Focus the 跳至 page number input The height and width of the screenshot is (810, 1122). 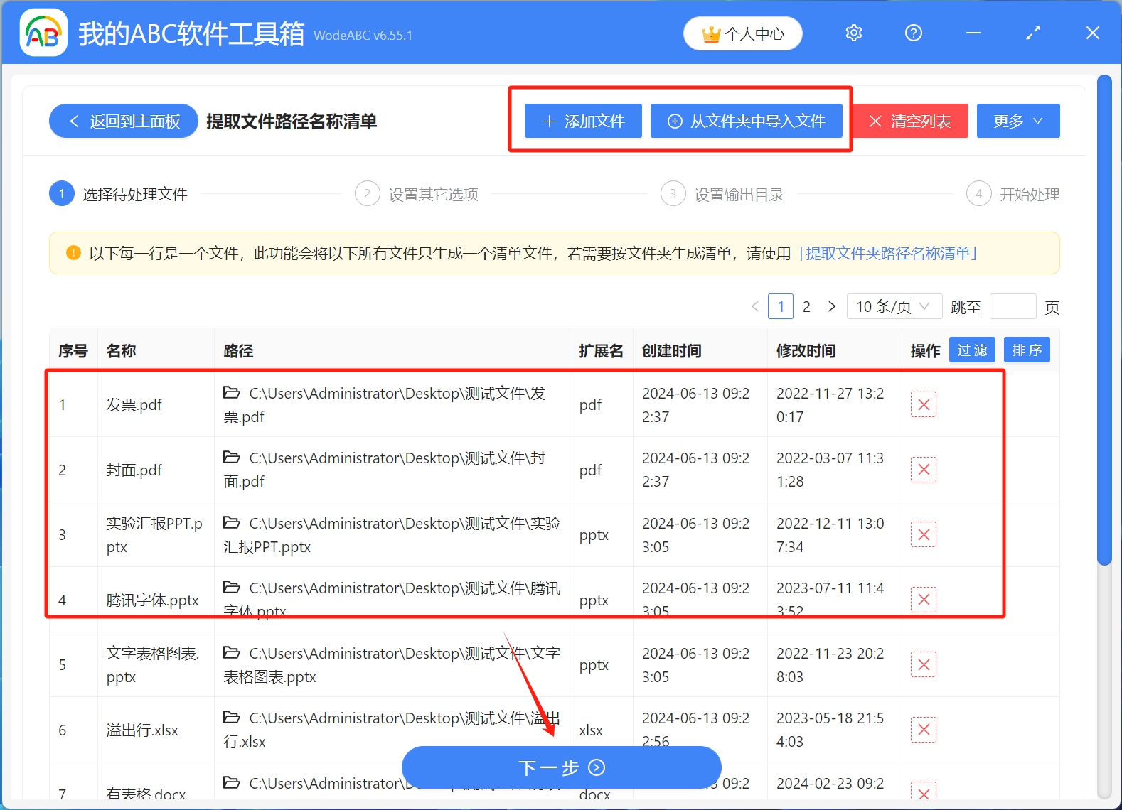click(x=1013, y=306)
